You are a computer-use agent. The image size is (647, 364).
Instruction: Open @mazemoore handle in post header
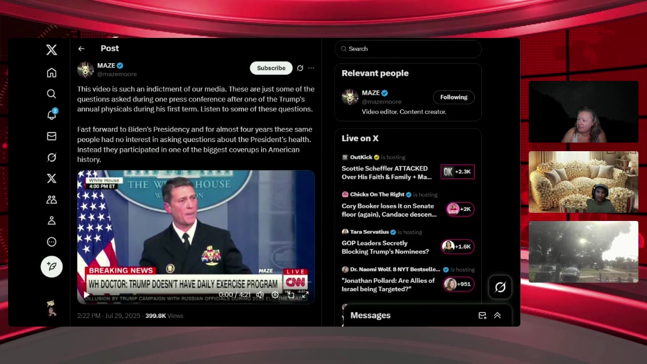[x=117, y=74]
